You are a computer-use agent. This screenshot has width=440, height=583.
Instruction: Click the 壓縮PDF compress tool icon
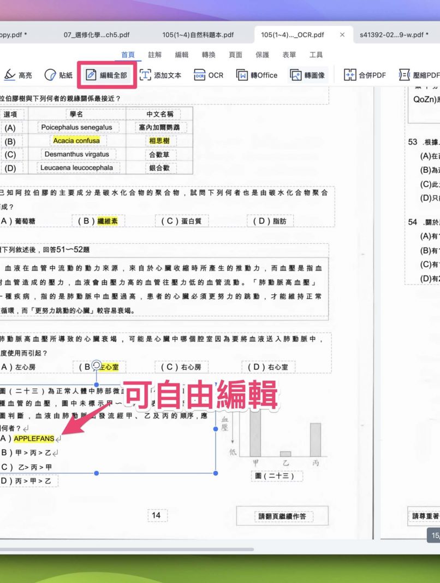(405, 75)
